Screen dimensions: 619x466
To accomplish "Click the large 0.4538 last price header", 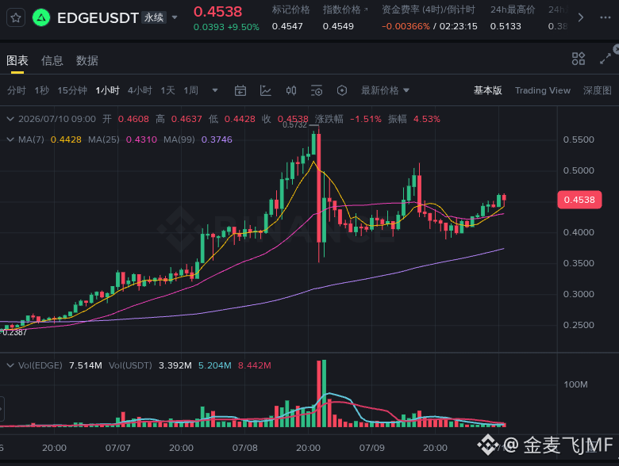I will [x=218, y=12].
